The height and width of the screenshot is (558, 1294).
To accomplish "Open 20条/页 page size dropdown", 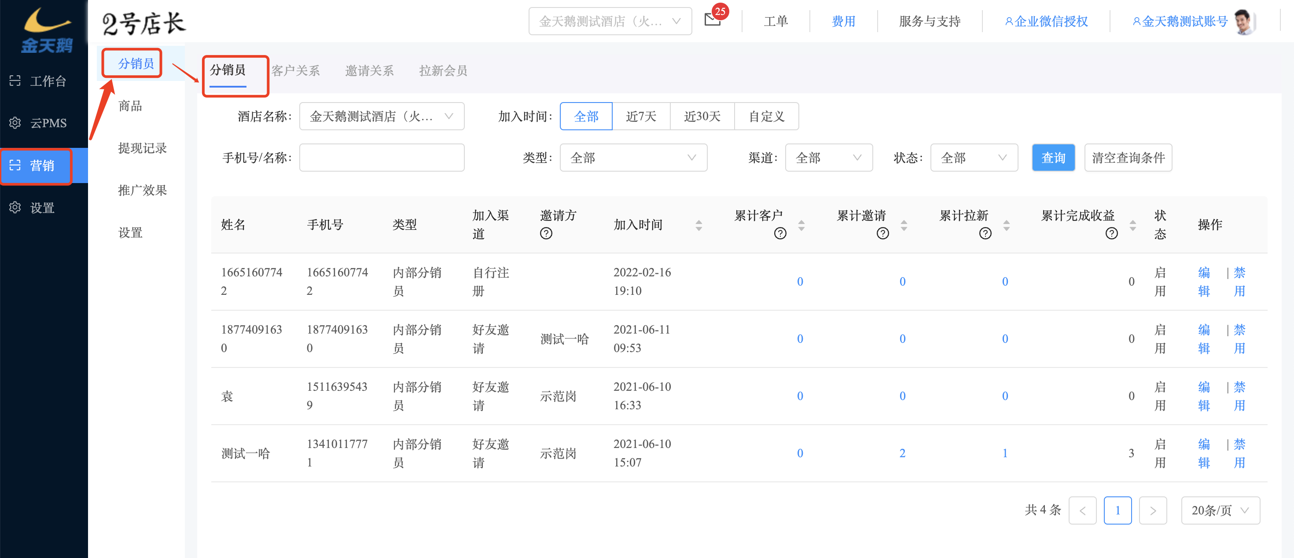I will 1220,511.
